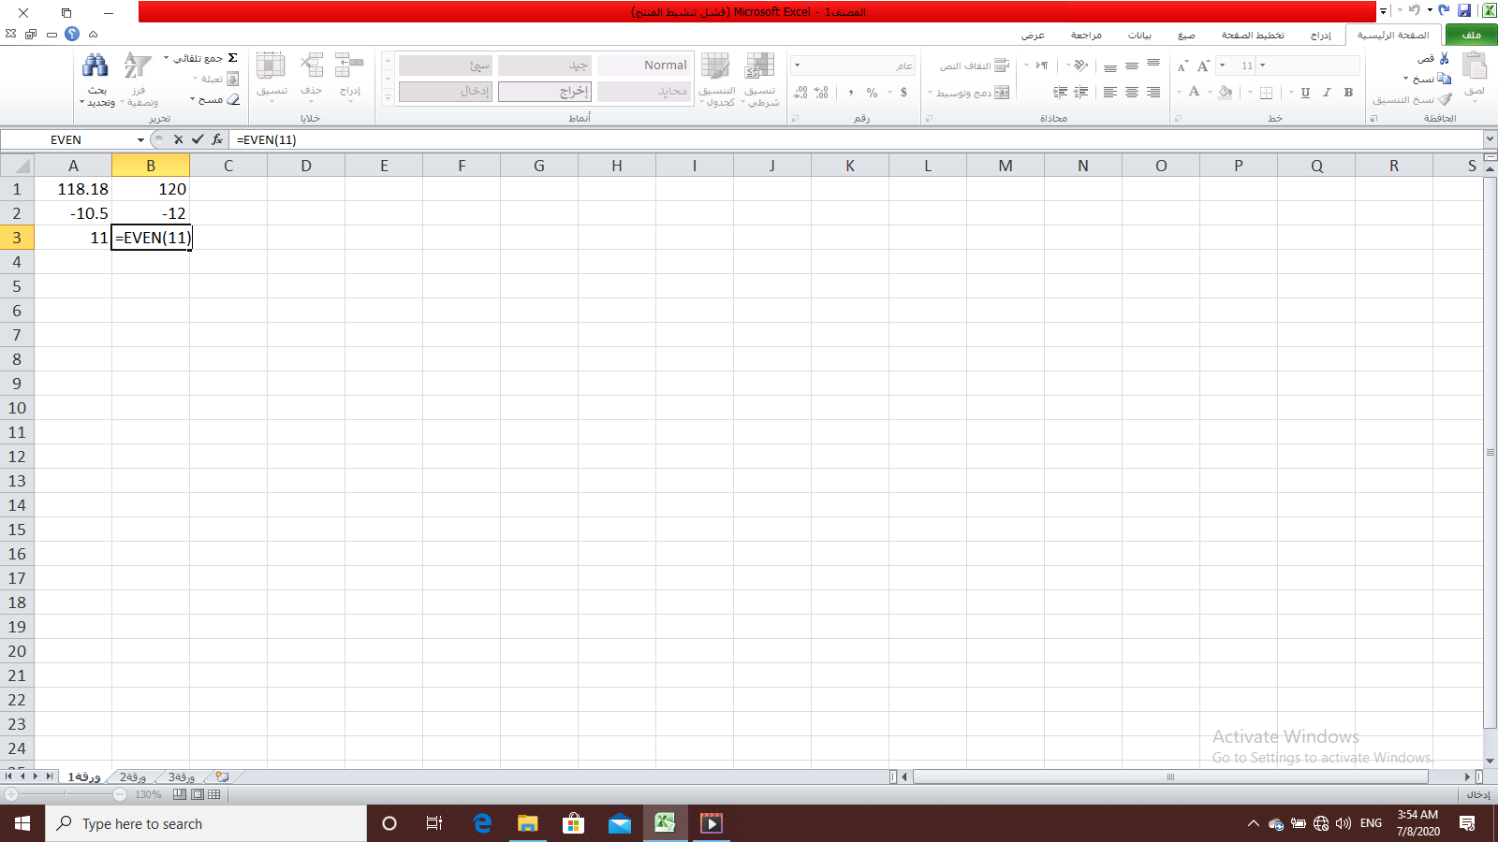The height and width of the screenshot is (842, 1498).
Task: Expand the cell styles gallery More arrow
Action: click(x=388, y=97)
